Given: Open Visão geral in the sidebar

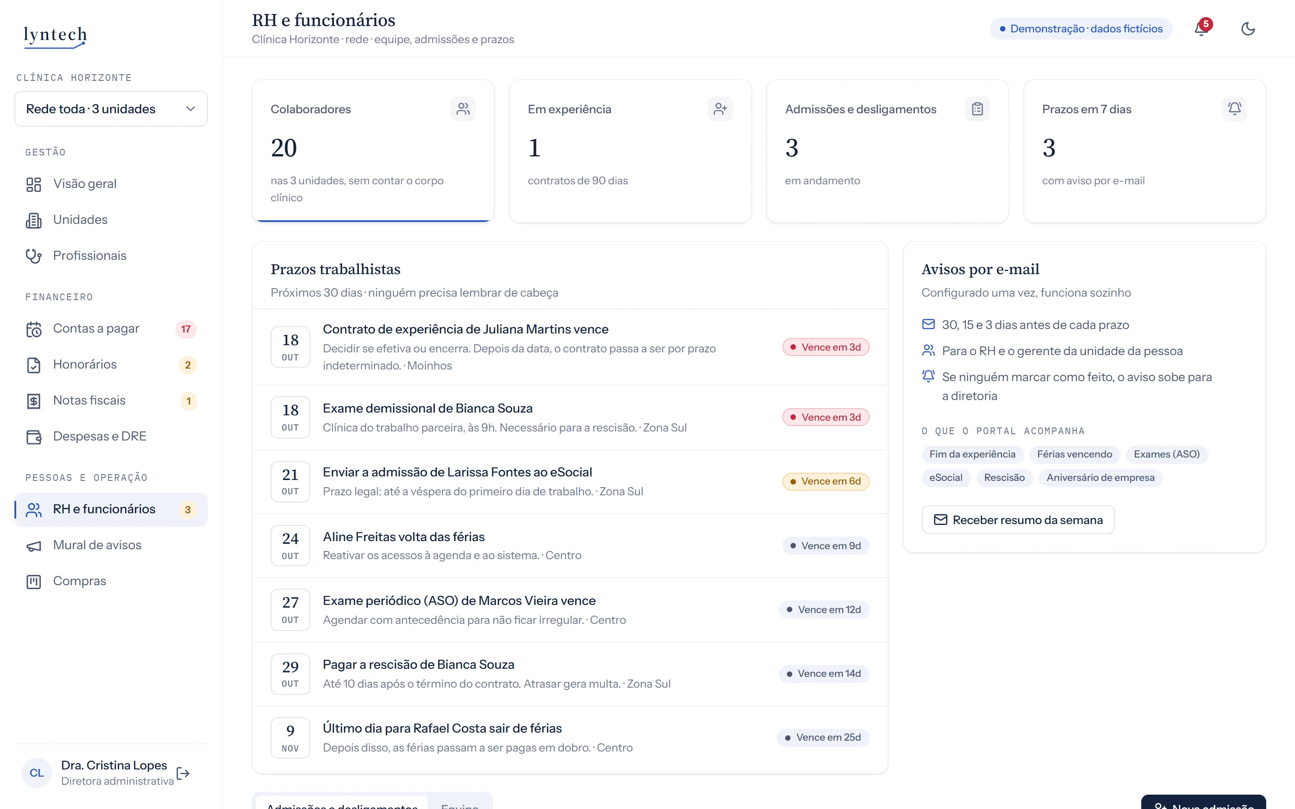Looking at the screenshot, I should pos(111,183).
